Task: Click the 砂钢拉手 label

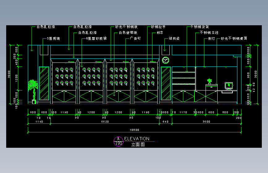Action: (158, 27)
